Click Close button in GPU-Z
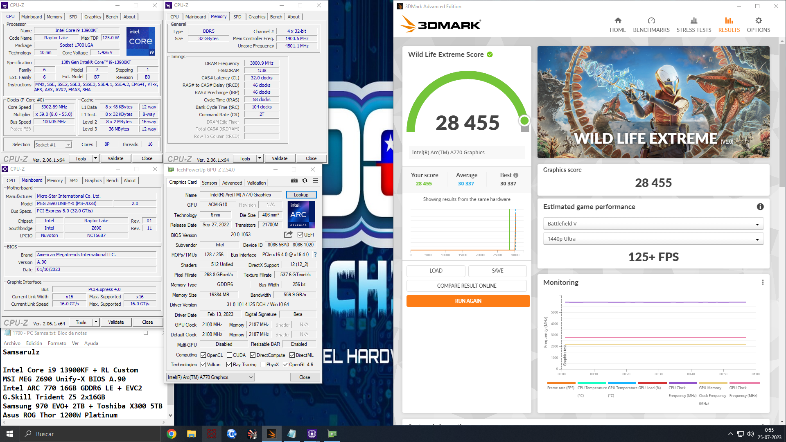The width and height of the screenshot is (786, 442). [x=305, y=377]
